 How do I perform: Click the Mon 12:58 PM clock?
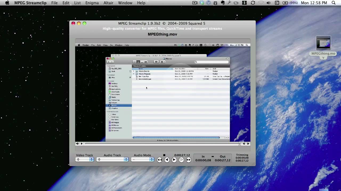[x=314, y=3]
